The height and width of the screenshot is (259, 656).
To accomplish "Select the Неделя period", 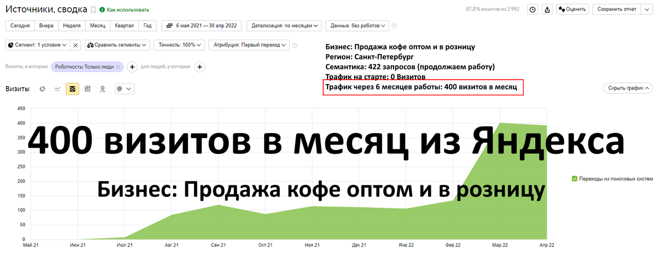I will [72, 26].
